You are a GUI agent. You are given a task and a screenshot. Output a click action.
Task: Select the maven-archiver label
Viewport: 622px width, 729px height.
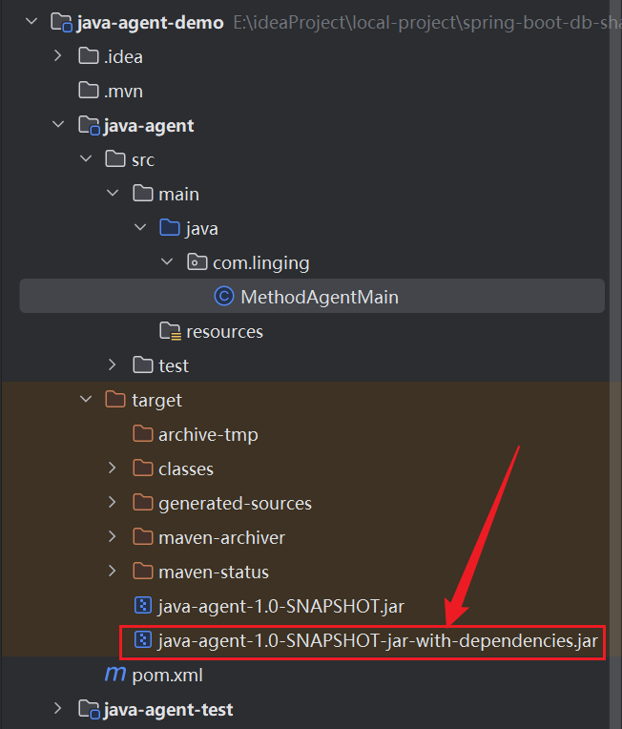(x=221, y=538)
